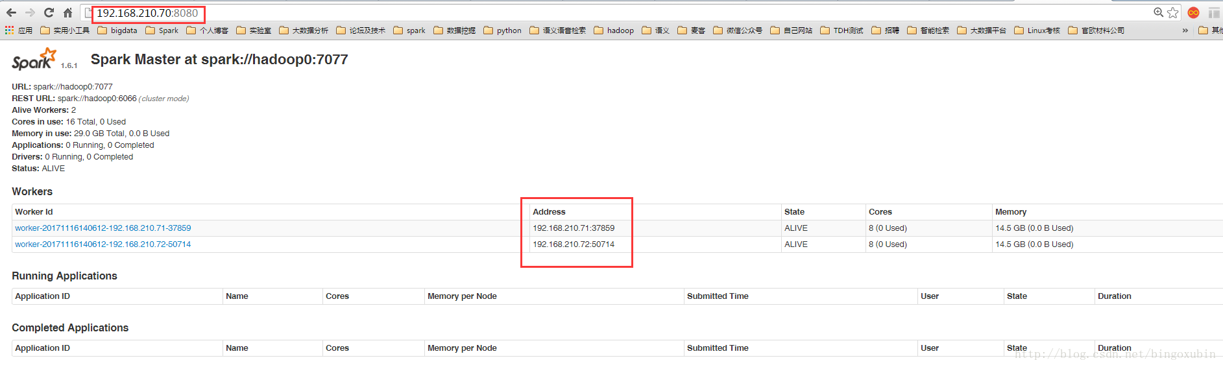
Task: Open the 实用小工具 bookmark folder
Action: tap(65, 30)
